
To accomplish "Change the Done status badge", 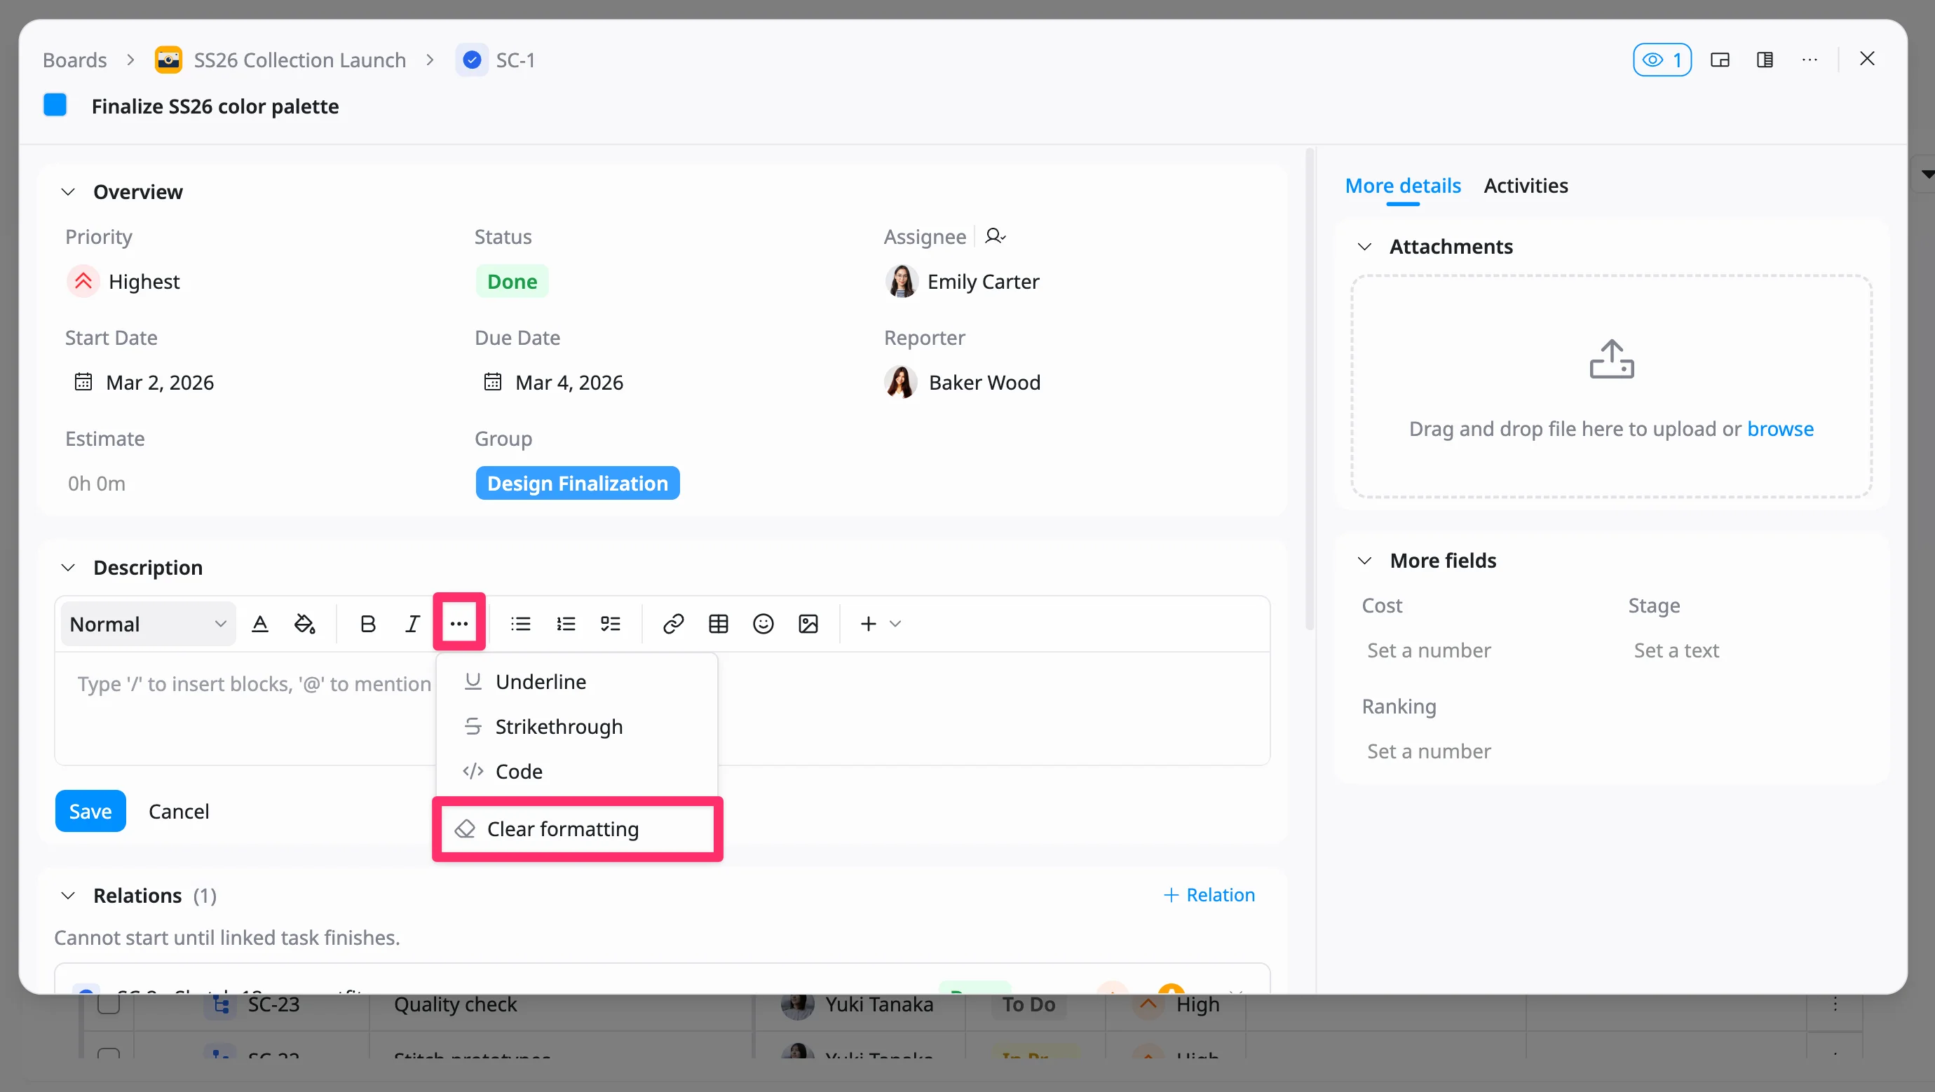I will tap(512, 281).
